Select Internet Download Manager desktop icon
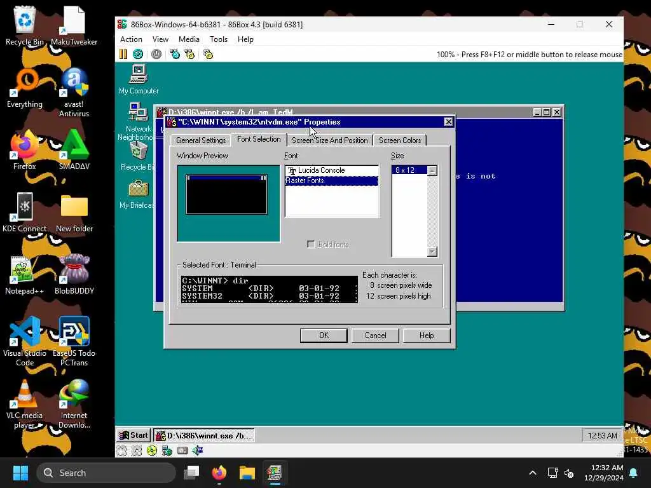 tap(74, 403)
